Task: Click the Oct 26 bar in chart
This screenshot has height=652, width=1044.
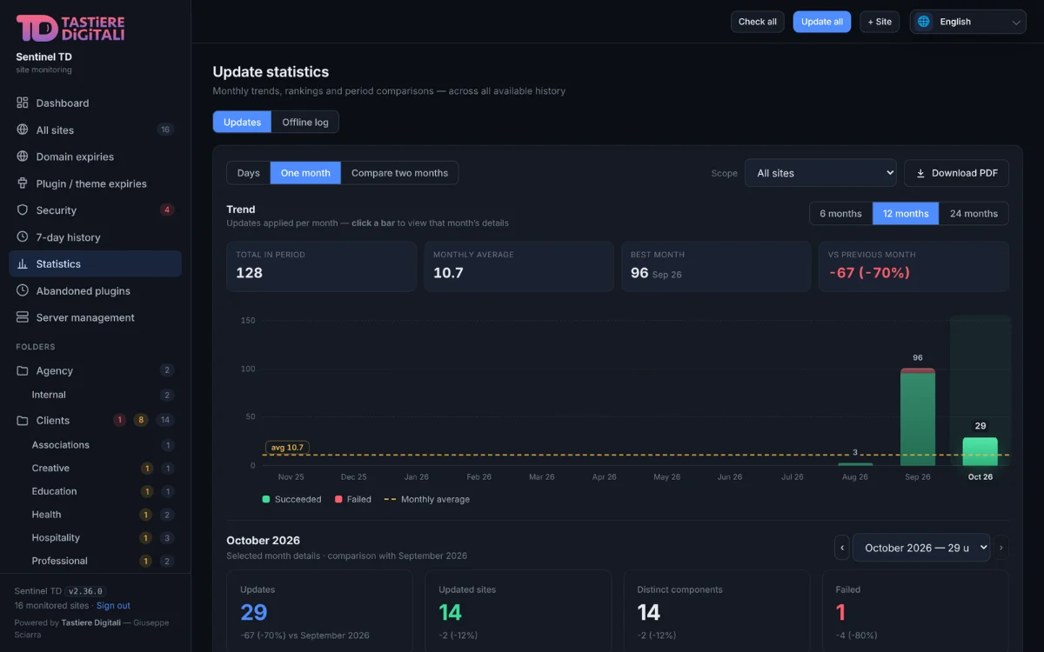Action: (x=980, y=451)
